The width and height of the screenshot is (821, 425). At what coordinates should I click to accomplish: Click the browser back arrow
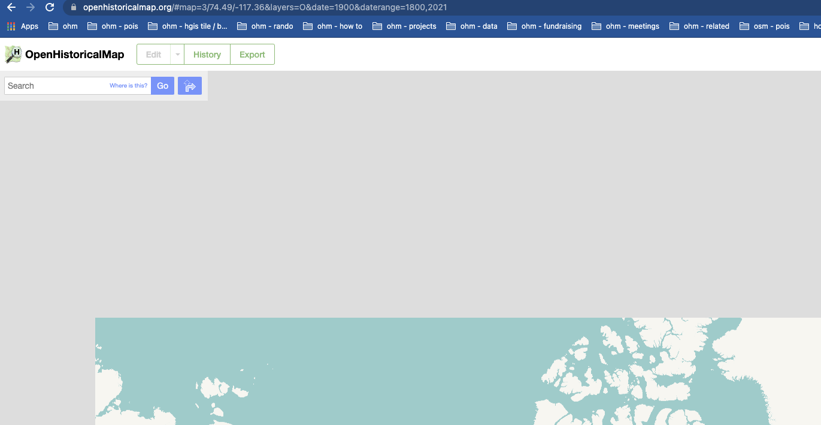(x=11, y=8)
